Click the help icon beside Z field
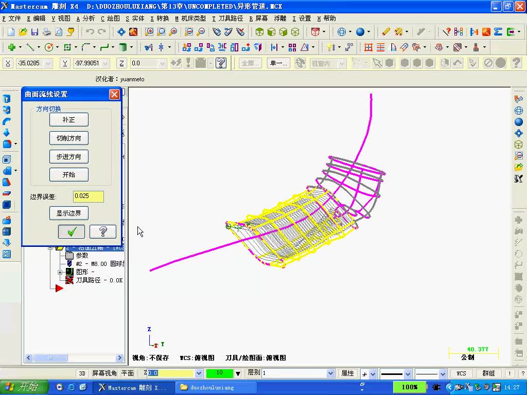This screenshot has height=395, width=527. (x=221, y=63)
